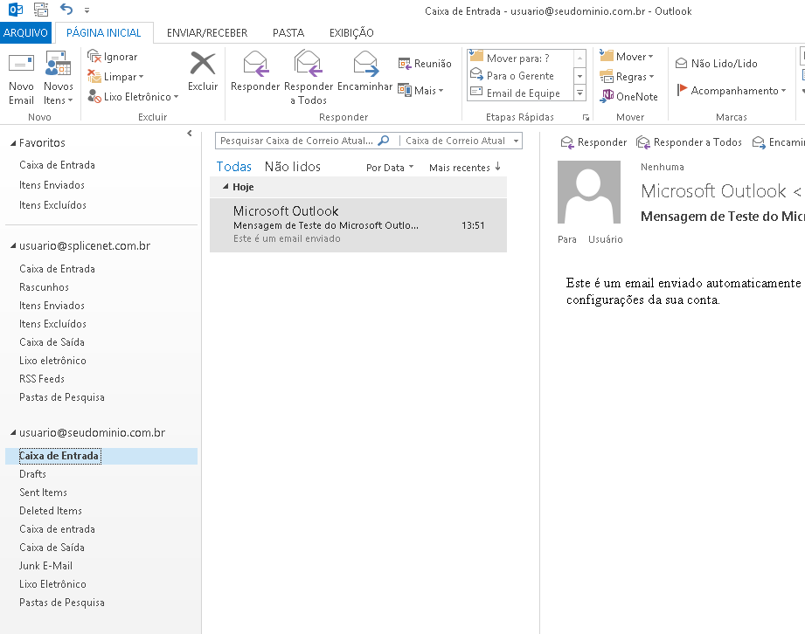Open the Acompanhamento flag menu
This screenshot has height=634, width=805.
[x=732, y=91]
